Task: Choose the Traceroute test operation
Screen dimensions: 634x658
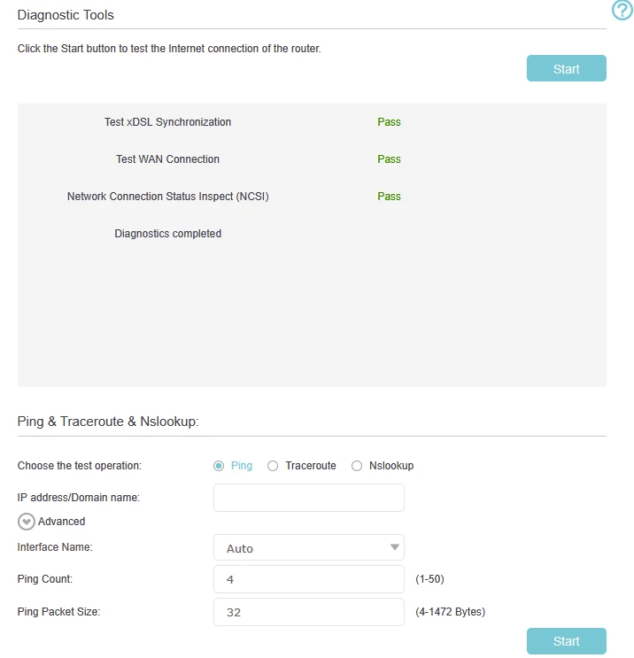Action: (273, 466)
